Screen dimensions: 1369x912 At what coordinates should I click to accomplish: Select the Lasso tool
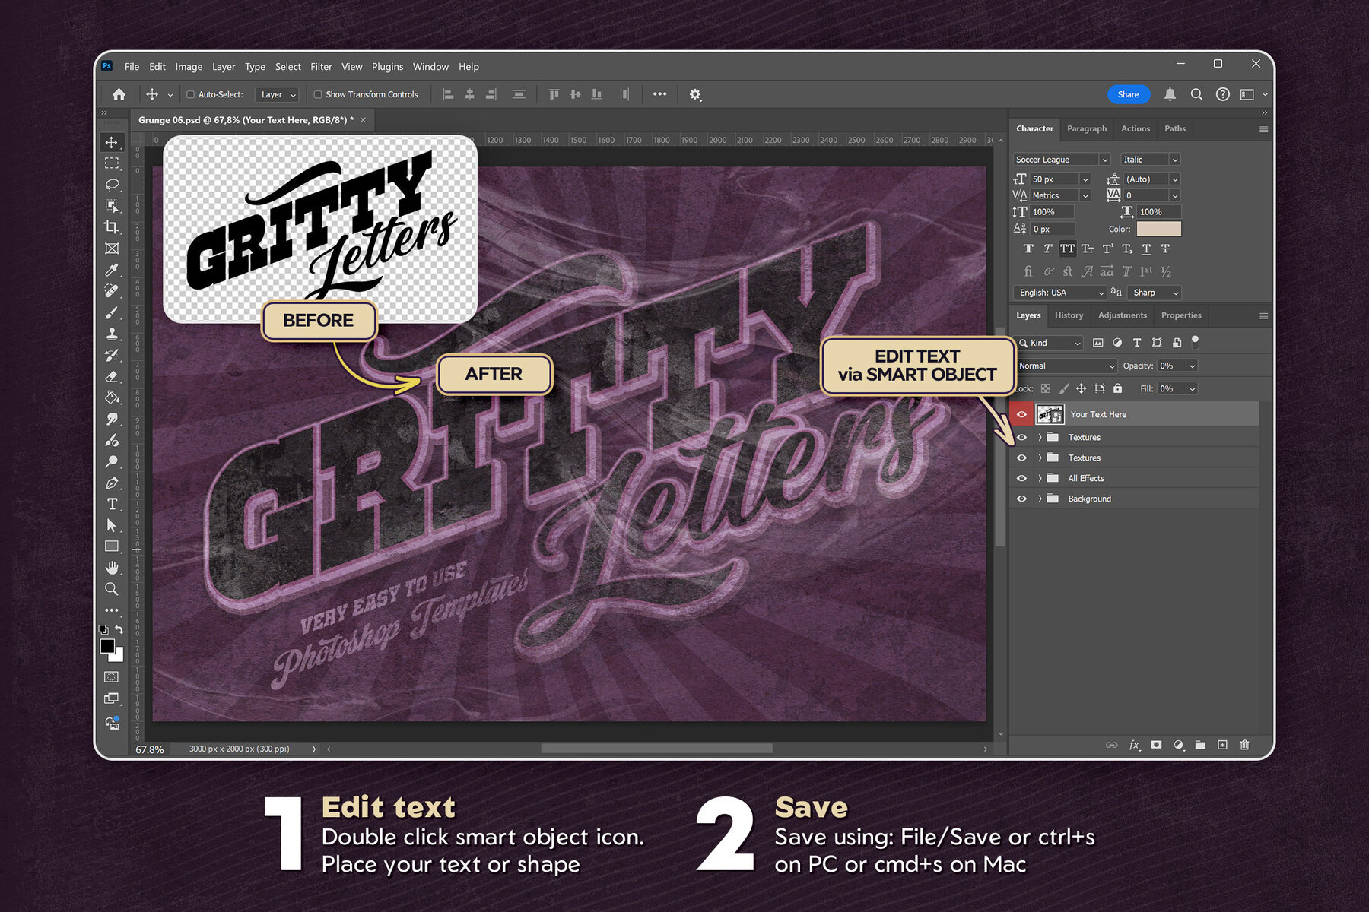point(113,185)
